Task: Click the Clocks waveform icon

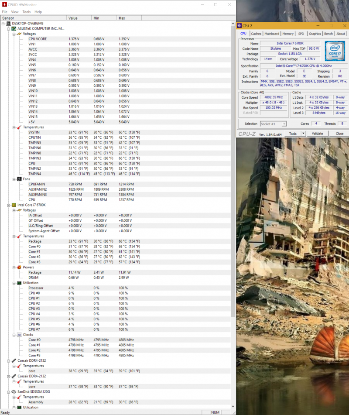Action: pos(19,335)
